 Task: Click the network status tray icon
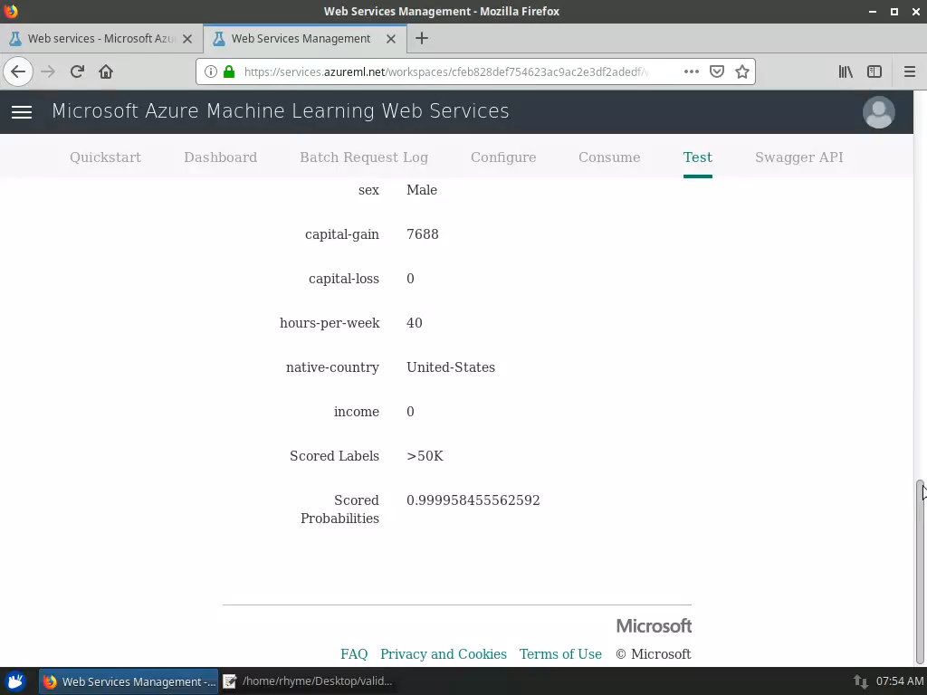861,681
